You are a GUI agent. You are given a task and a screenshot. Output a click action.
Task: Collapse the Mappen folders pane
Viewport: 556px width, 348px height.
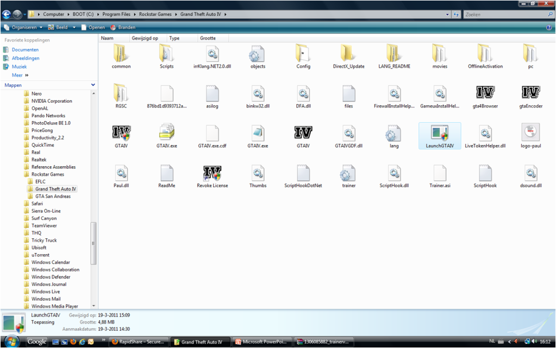point(93,85)
